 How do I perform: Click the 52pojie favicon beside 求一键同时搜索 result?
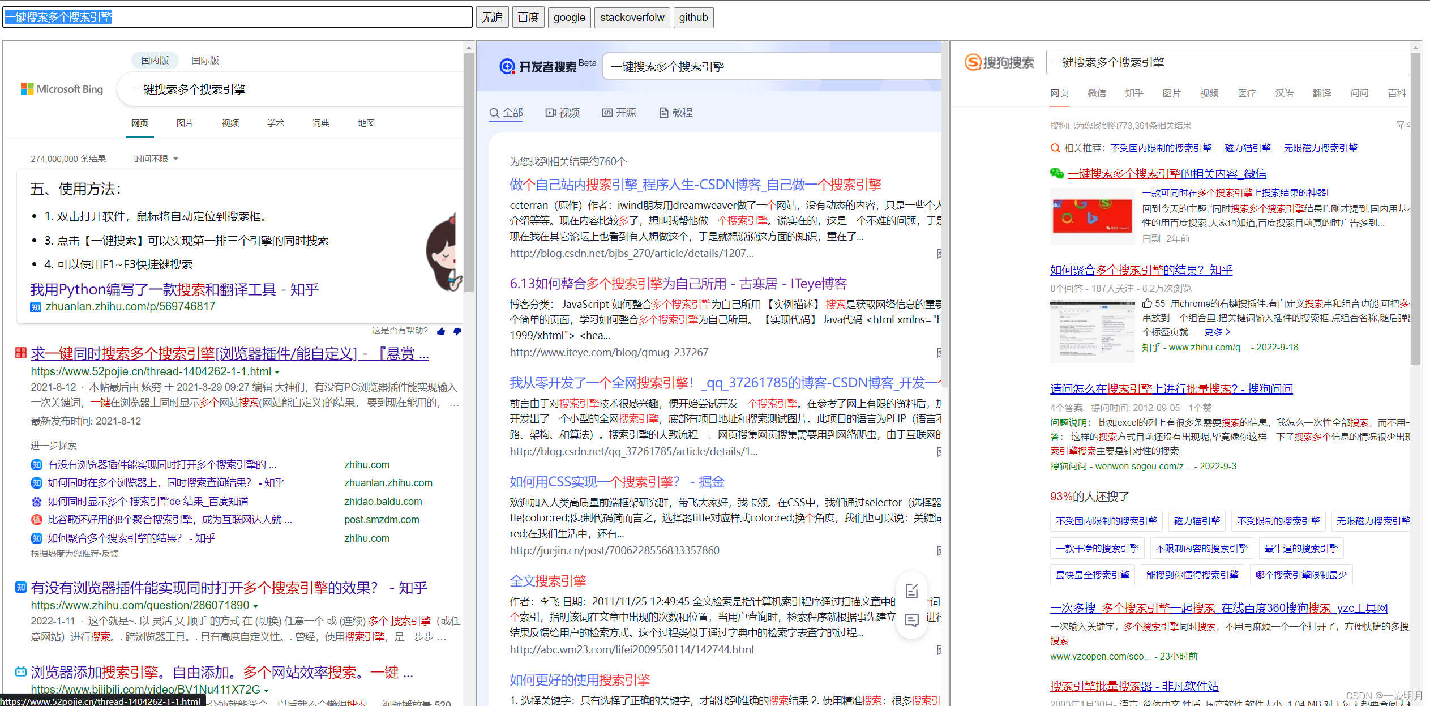tap(21, 353)
